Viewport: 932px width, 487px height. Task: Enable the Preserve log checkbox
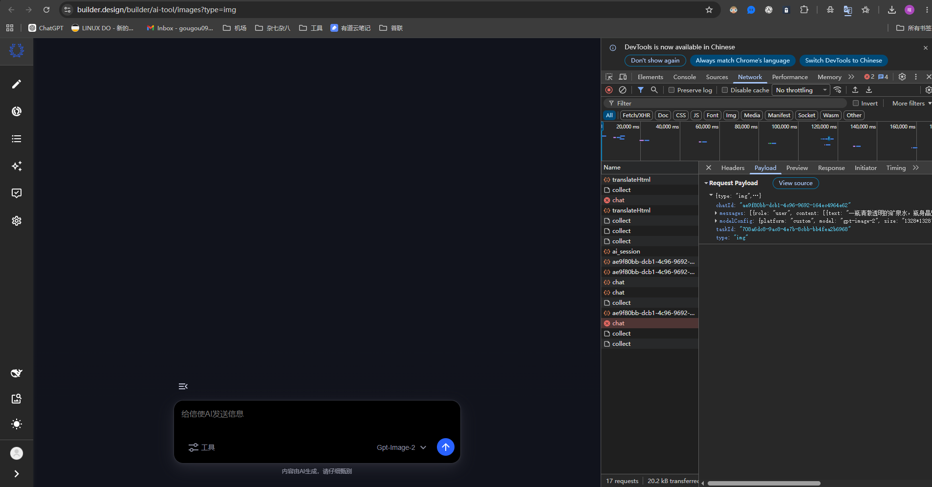pyautogui.click(x=672, y=90)
